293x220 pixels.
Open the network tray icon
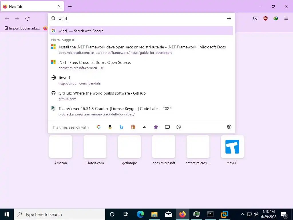click(x=249, y=214)
